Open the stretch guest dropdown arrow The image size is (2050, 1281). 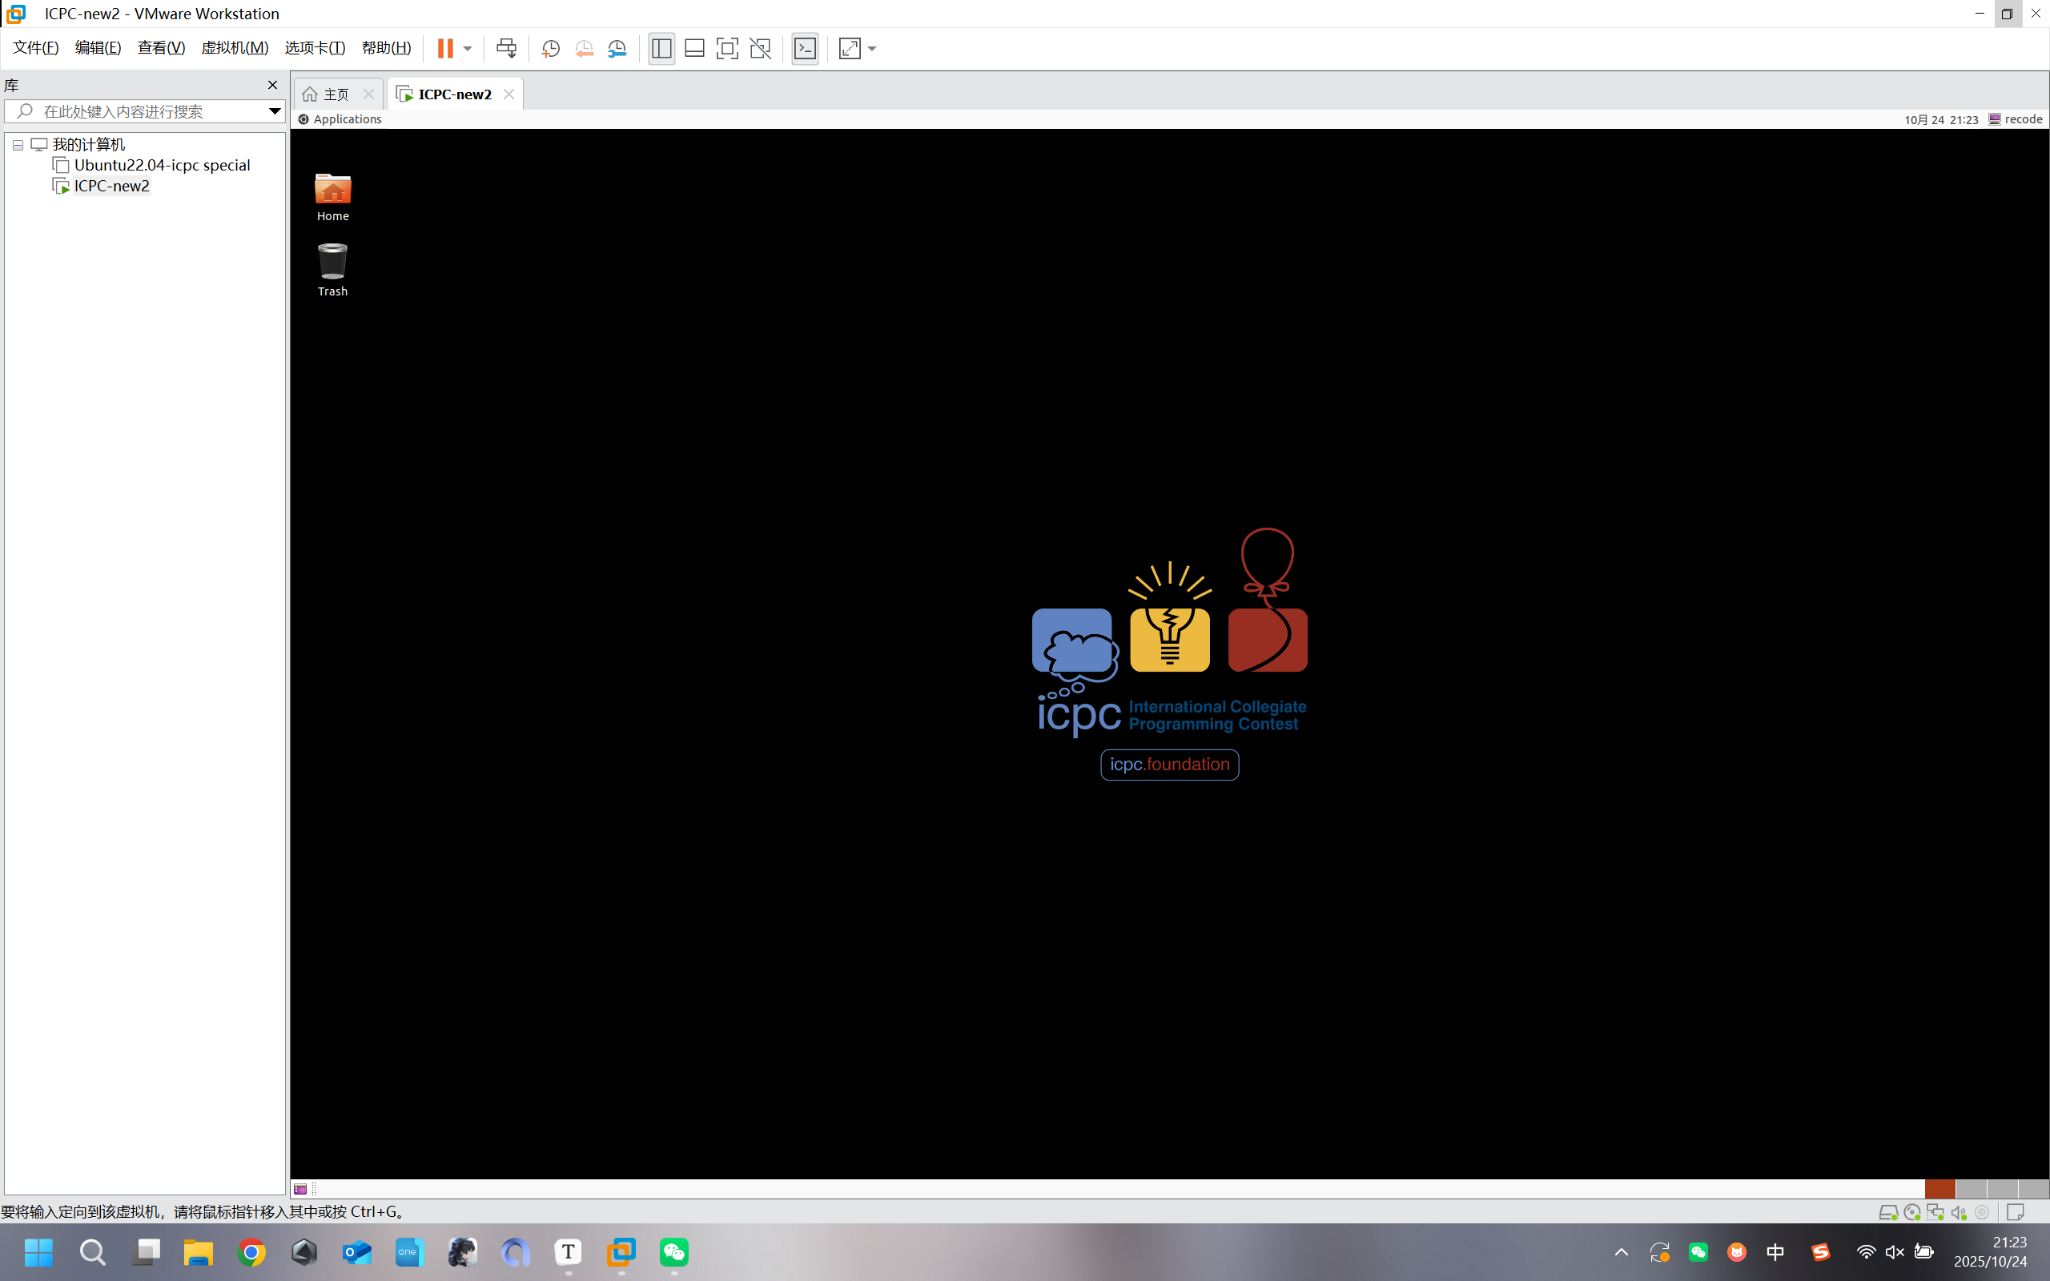pos(873,48)
